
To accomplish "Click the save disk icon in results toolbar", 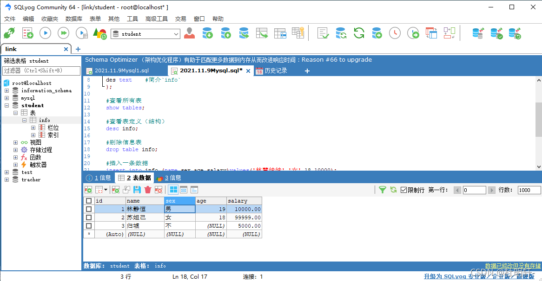I will pos(137,190).
